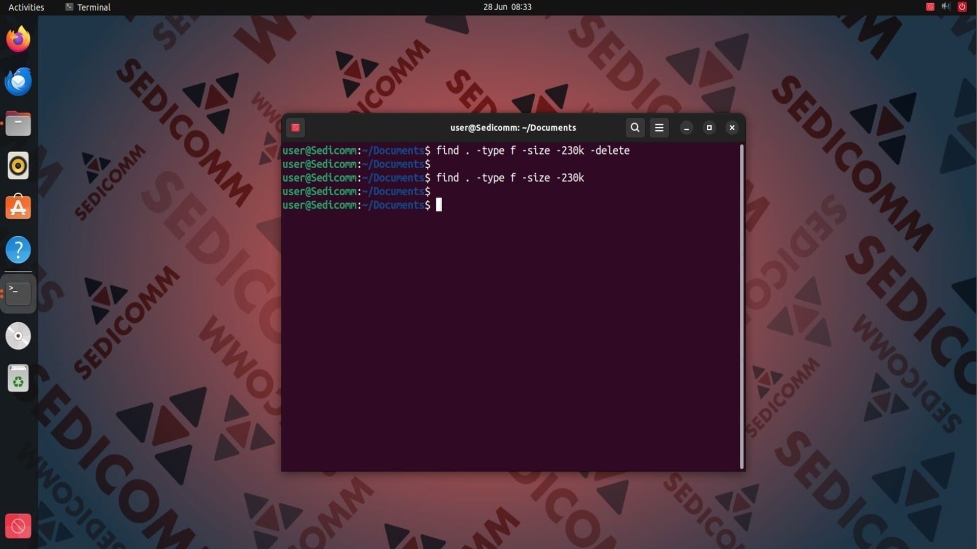Click the terminal vertical scrollbar
The width and height of the screenshot is (977, 549).
(742, 305)
